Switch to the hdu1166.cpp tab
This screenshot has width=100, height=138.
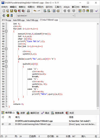coord(32,20)
